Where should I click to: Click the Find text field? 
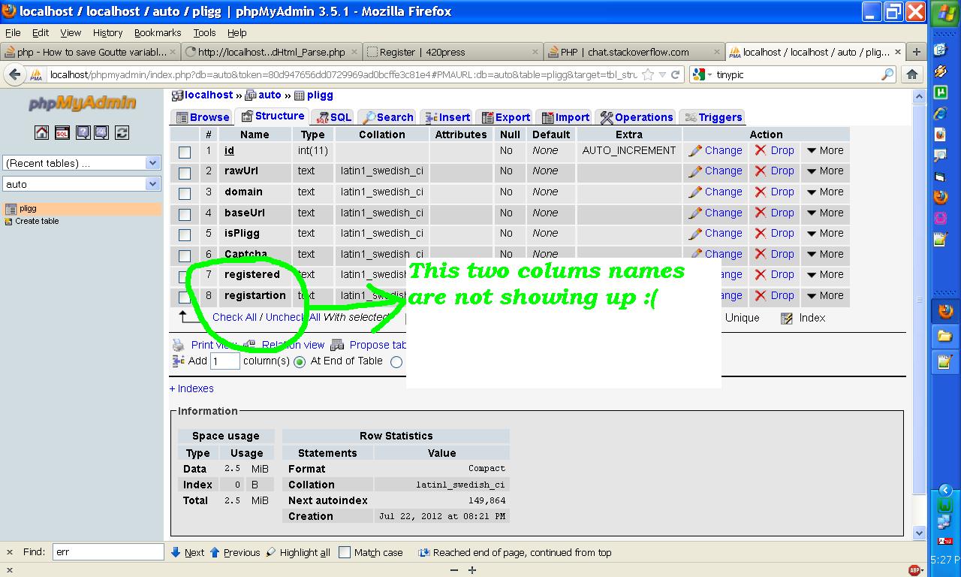coord(108,551)
